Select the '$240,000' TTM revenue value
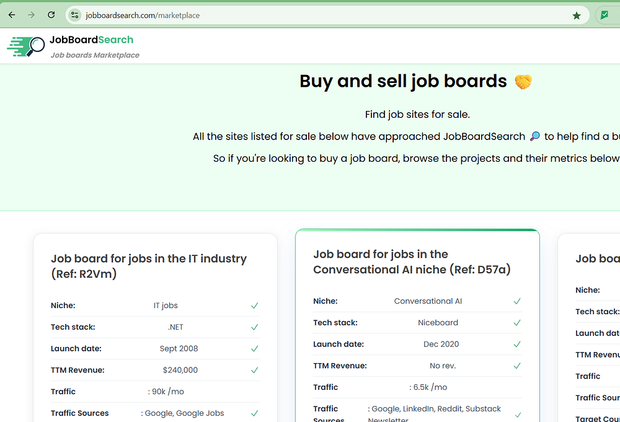 [x=180, y=370]
